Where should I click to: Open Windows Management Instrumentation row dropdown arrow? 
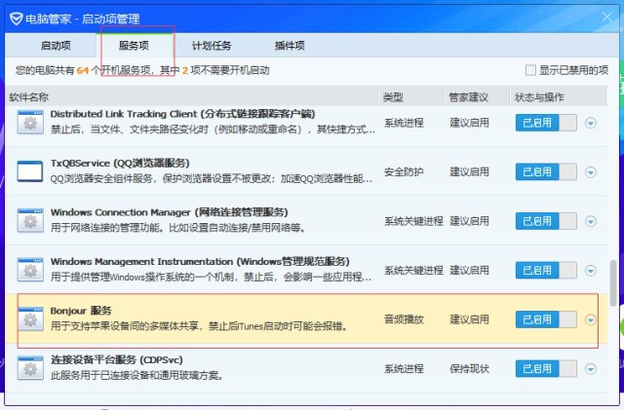pyautogui.click(x=591, y=271)
